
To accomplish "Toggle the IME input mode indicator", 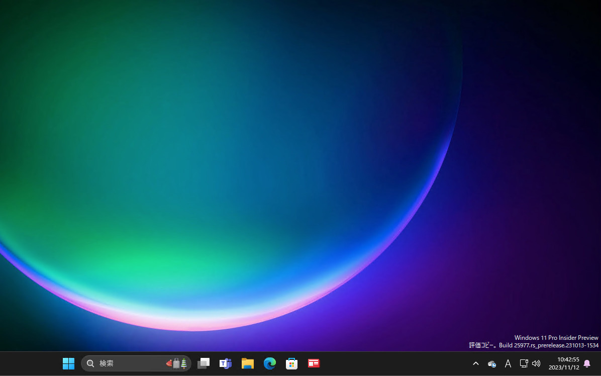I will coord(508,363).
